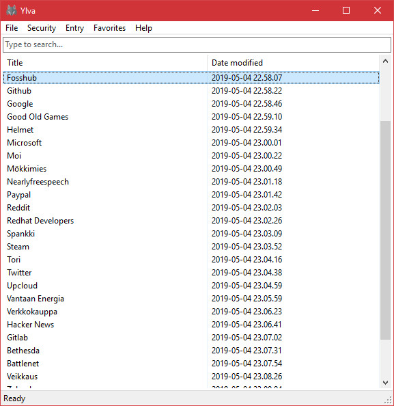This screenshot has height=406, width=394.
Task: Select the vertical scrollbar thumb
Action: click(x=385, y=230)
